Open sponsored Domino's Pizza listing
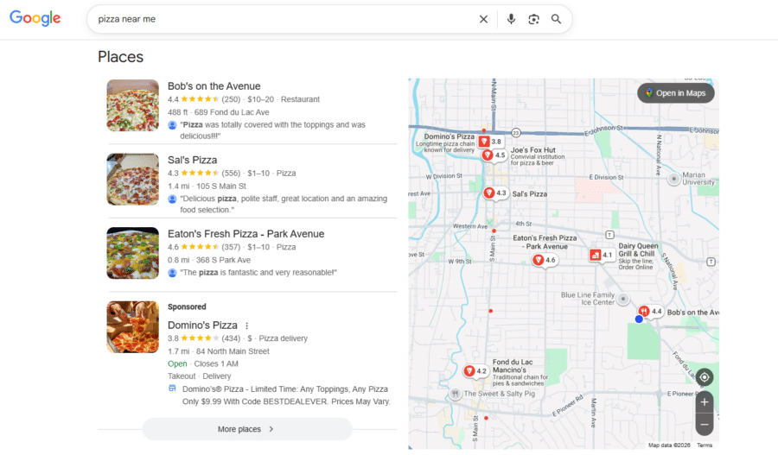Screen dimensions: 778x455 click(x=202, y=325)
